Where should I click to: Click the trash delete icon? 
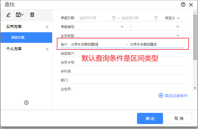tap(32, 15)
